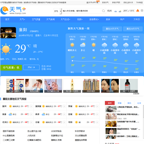The width and height of the screenshot is (144, 144).
Task: Open 手机天气网 link in top bar
Action: tap(116, 2)
